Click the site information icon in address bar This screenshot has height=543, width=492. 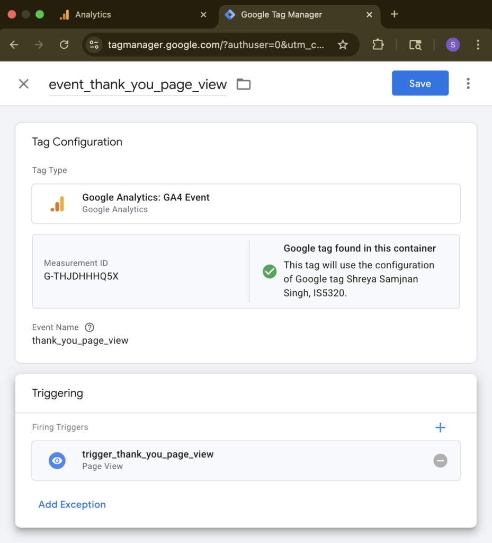click(94, 45)
